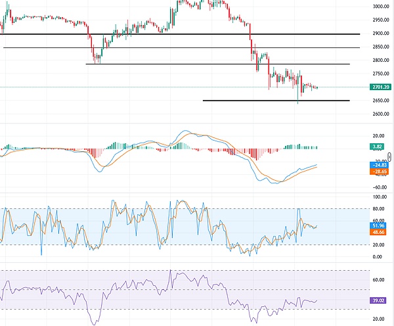
Task: Select the horizontal line at 2900 level
Action: (197, 34)
